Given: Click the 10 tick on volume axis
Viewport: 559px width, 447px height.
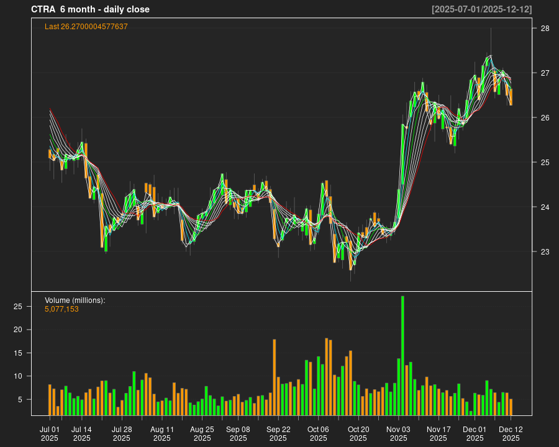Looking at the screenshot, I should tap(19, 376).
